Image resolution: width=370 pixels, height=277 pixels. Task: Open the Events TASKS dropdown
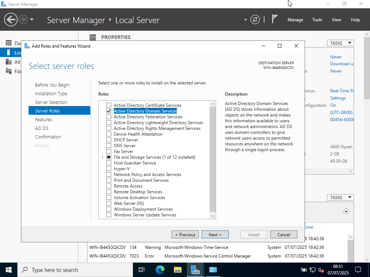(340, 197)
